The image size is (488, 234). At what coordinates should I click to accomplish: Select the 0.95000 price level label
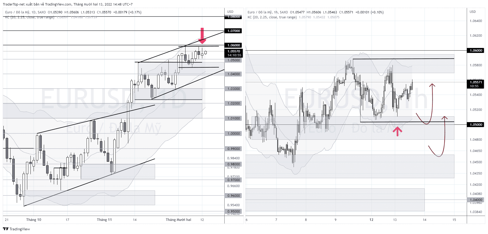click(x=234, y=211)
